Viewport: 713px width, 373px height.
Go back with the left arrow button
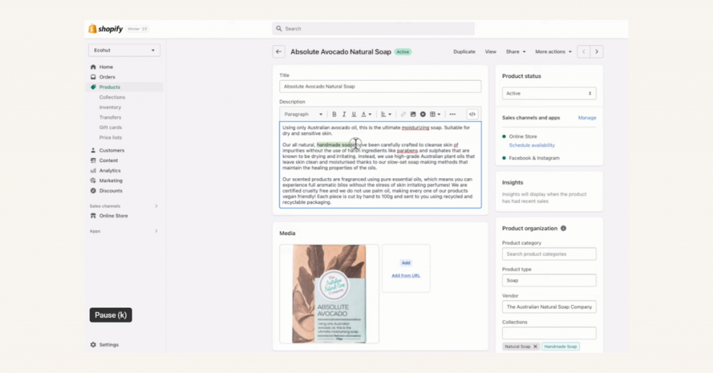tap(279, 51)
